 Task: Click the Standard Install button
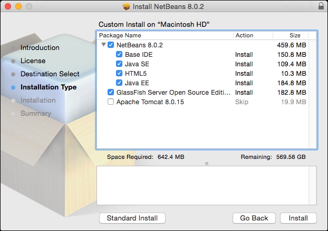pyautogui.click(x=132, y=218)
